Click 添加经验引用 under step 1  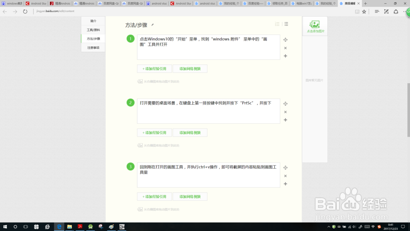click(154, 69)
